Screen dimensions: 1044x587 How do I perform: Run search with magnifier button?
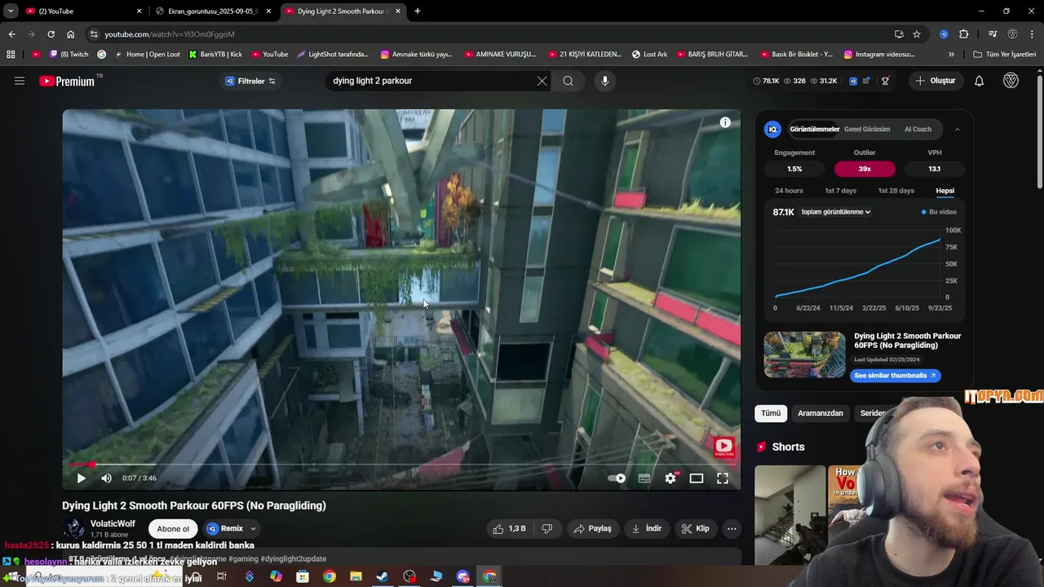click(568, 81)
